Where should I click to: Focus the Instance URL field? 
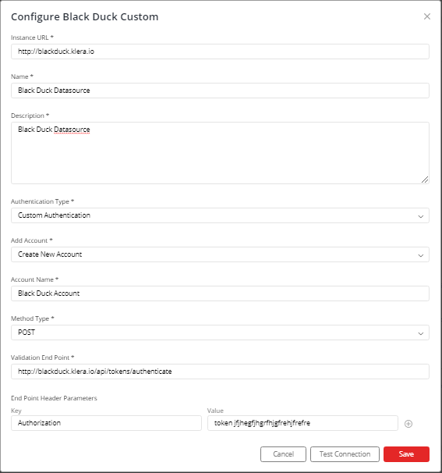tap(220, 52)
